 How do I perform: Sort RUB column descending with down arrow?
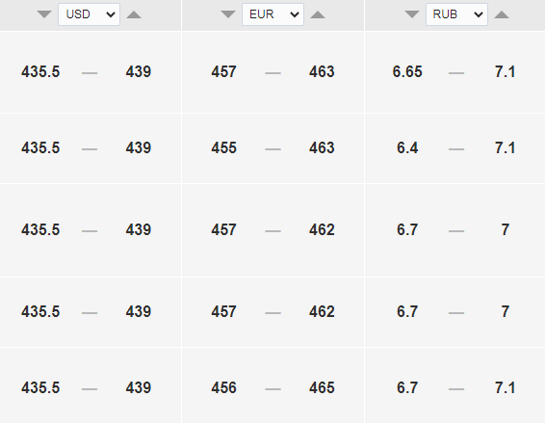[x=412, y=14]
